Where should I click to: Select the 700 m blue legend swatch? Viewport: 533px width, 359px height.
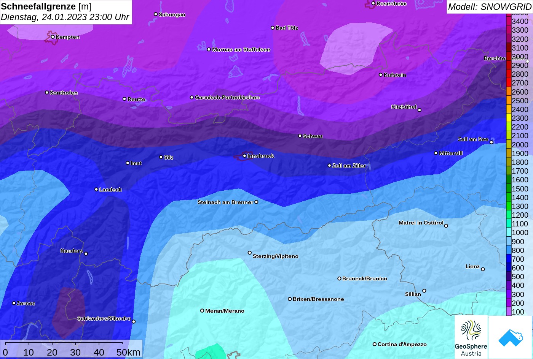click(509, 259)
